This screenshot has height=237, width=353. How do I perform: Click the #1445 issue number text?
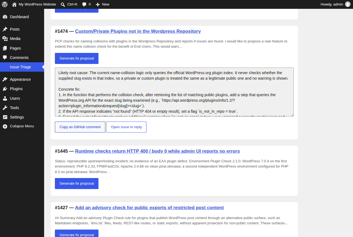click(x=61, y=151)
